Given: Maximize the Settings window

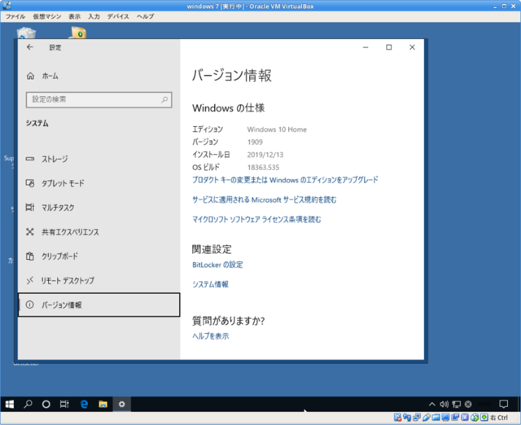Looking at the screenshot, I should [x=389, y=47].
